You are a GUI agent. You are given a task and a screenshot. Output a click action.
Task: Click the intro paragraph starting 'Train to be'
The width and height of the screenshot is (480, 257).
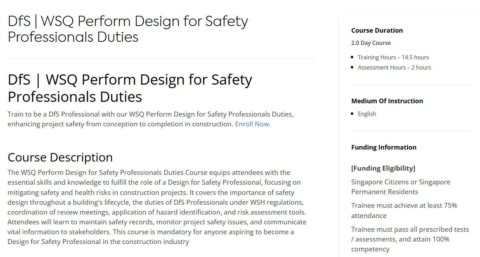coord(150,119)
